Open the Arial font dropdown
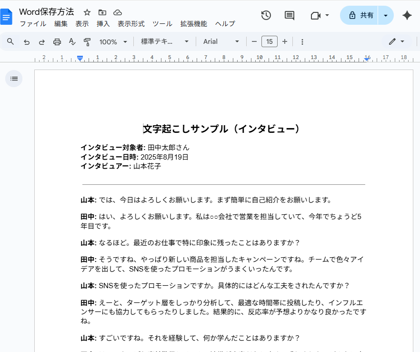This screenshot has height=352, width=420. (221, 41)
